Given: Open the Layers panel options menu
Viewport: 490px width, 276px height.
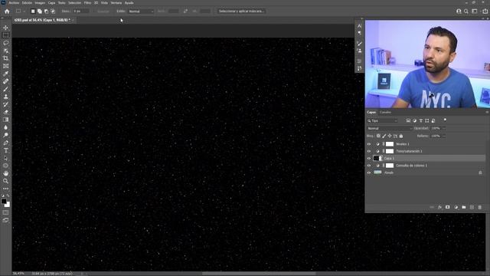Looking at the screenshot, I should (487, 112).
